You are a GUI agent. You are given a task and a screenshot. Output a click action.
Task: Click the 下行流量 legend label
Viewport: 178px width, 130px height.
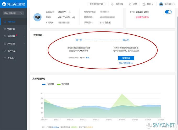pos(65,84)
